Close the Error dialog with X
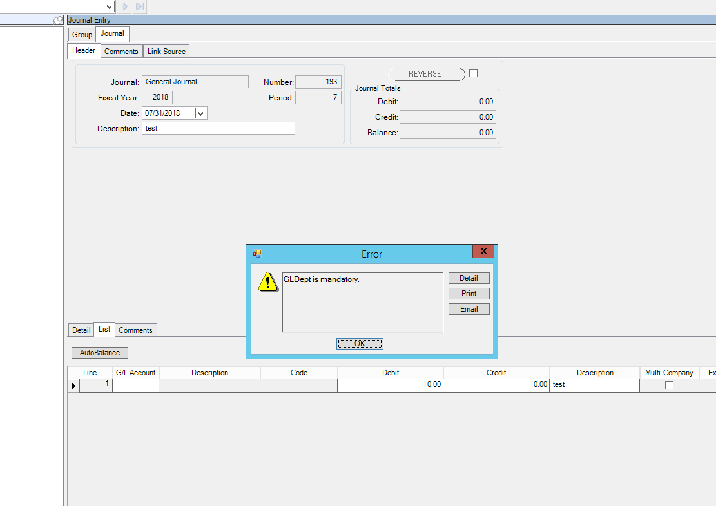This screenshot has width=716, height=506. [483, 251]
